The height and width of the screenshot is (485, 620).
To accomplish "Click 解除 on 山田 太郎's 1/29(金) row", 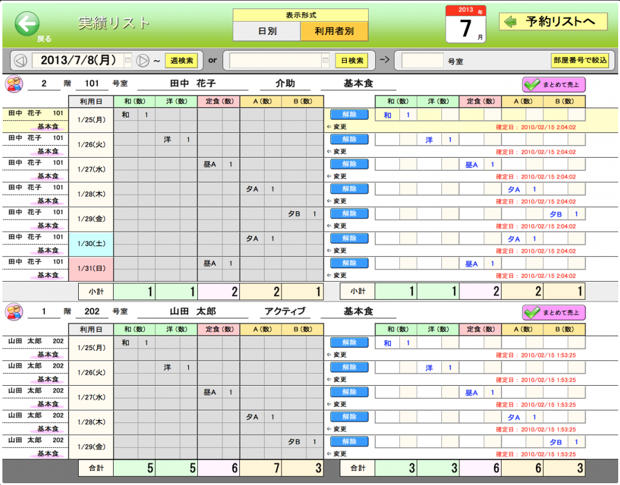I will coord(349,442).
